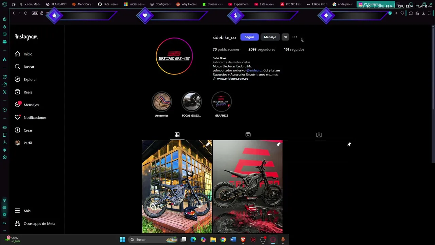Open www.eridepro.com.co website link
This screenshot has width=435, height=245.
232,79
